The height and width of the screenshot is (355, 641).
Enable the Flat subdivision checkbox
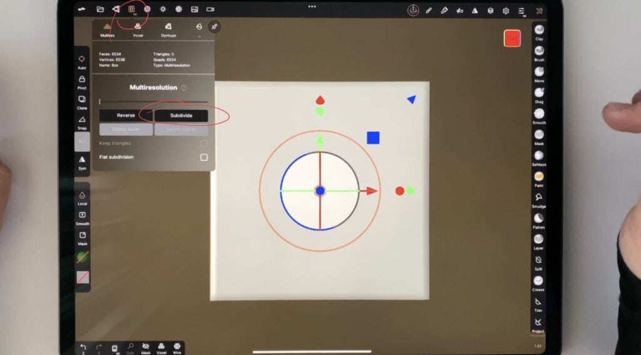pos(203,157)
